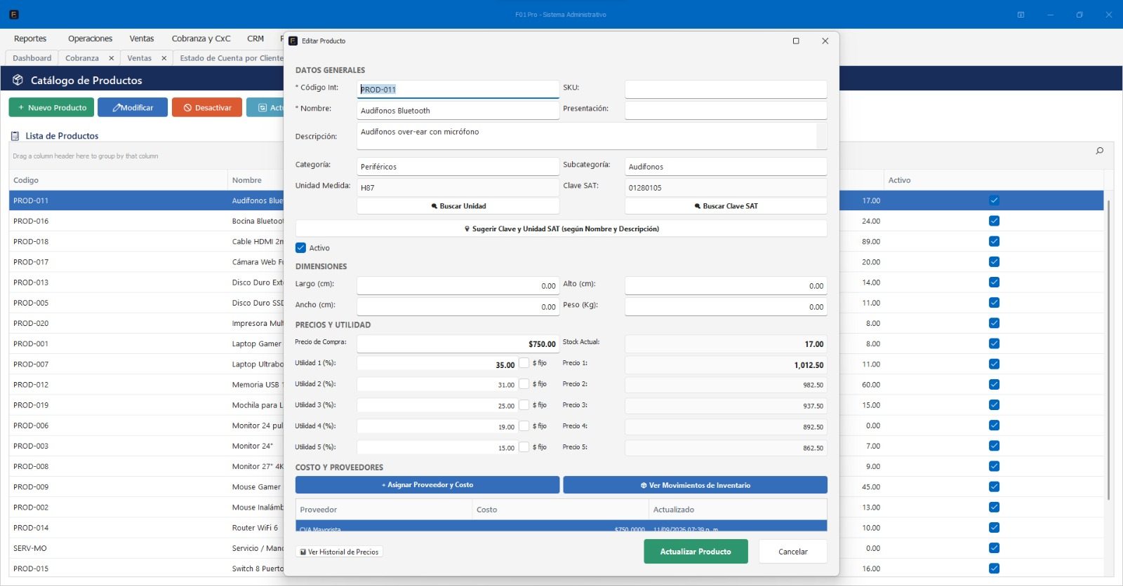Screen dimensions: 1123x586
Task: Click the Cancelar button
Action: pos(793,552)
